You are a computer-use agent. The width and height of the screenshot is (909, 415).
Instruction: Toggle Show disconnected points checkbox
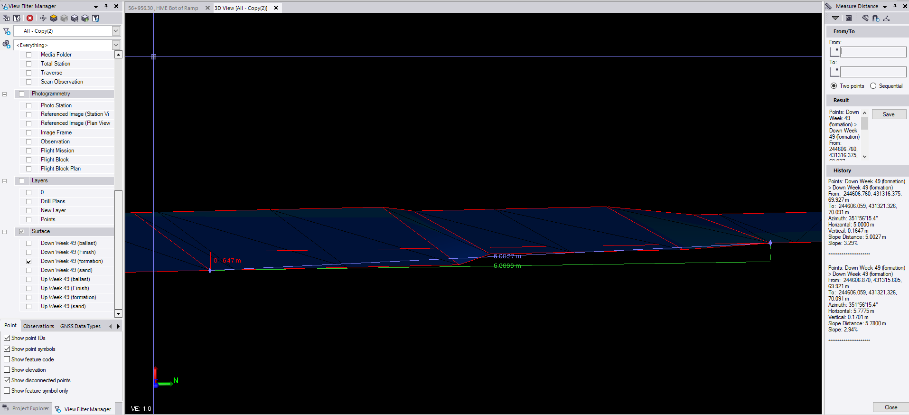tap(7, 380)
